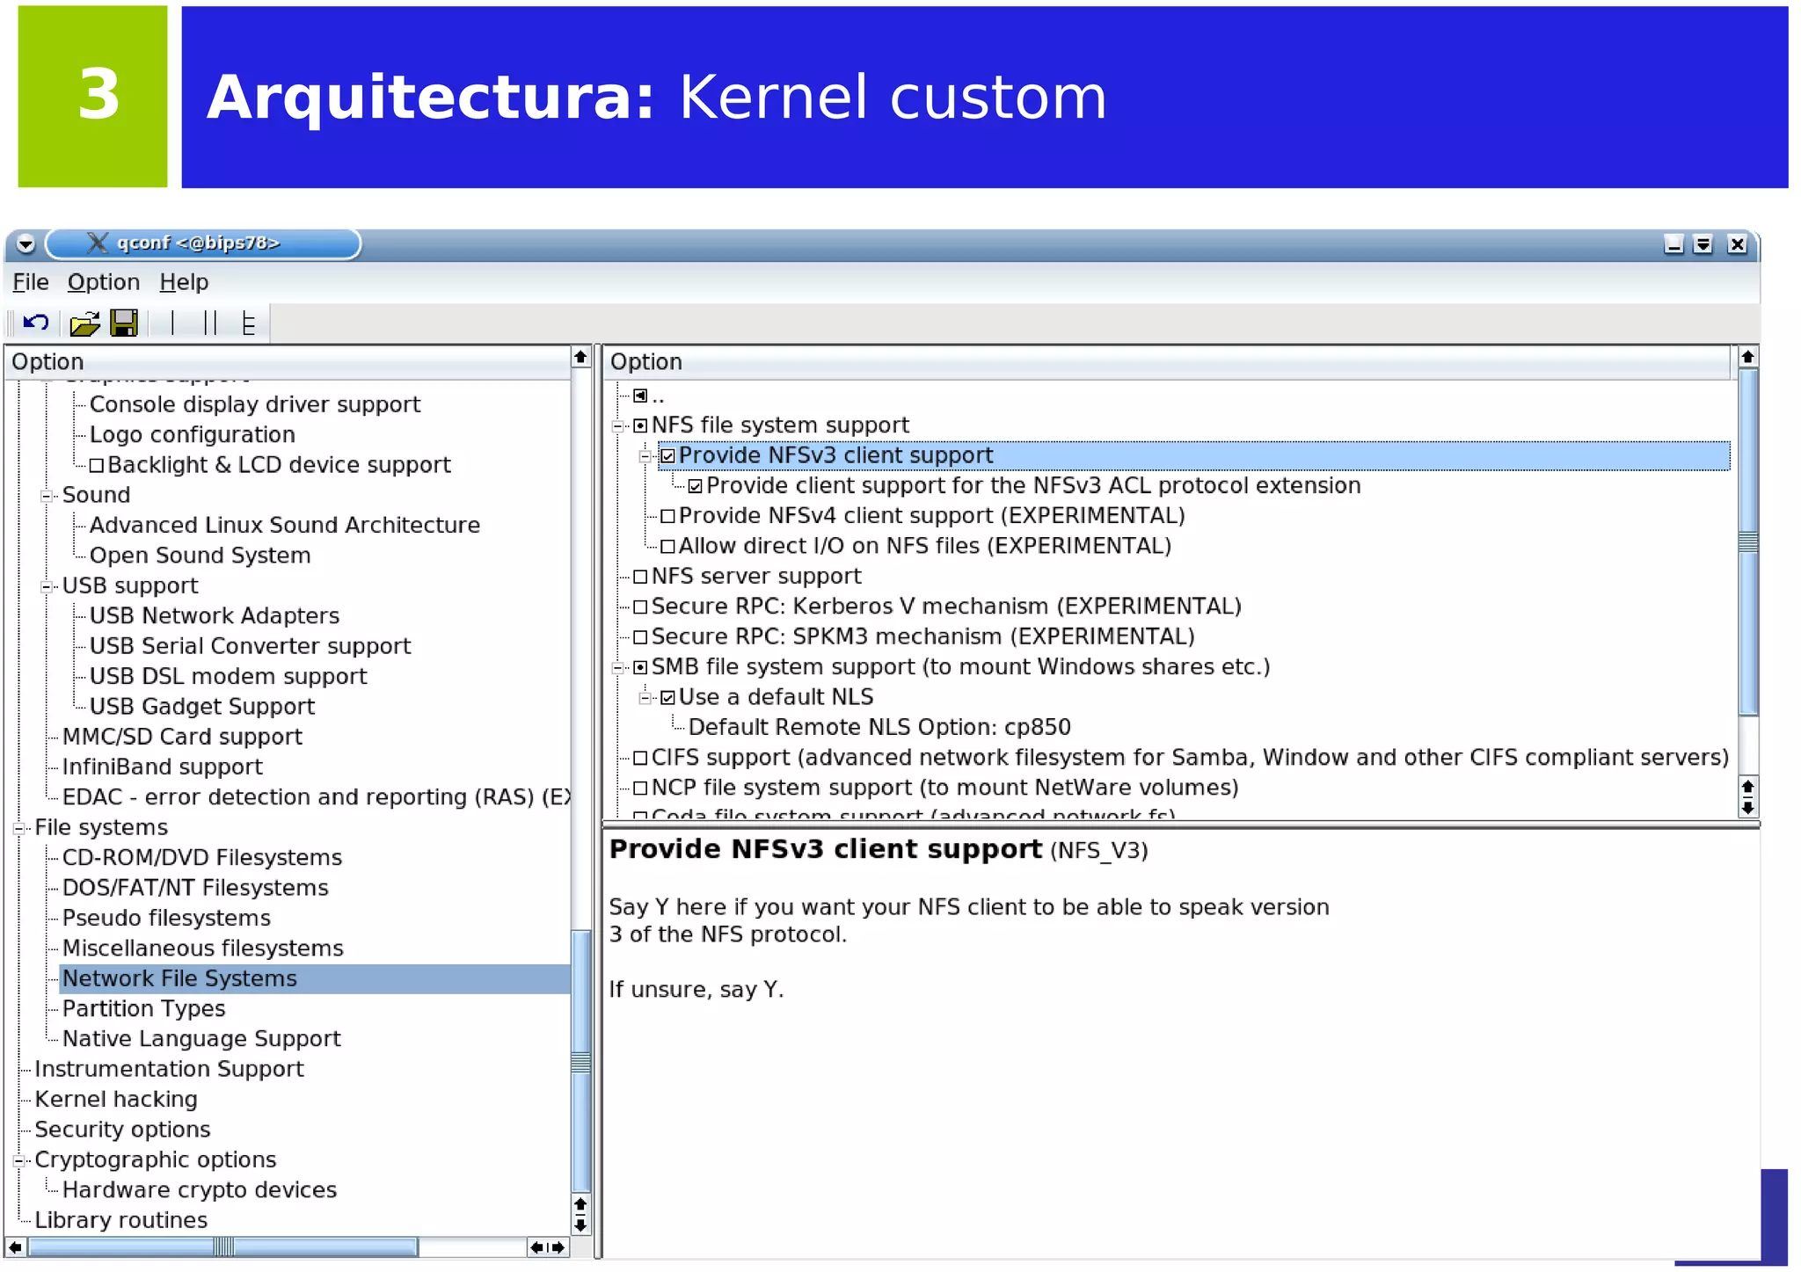This screenshot has width=1801, height=1272.
Task: Enable Backlight & LCD device support checkbox
Action: tap(97, 465)
